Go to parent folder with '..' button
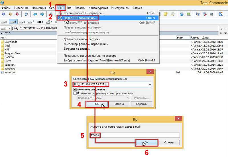 225,28
